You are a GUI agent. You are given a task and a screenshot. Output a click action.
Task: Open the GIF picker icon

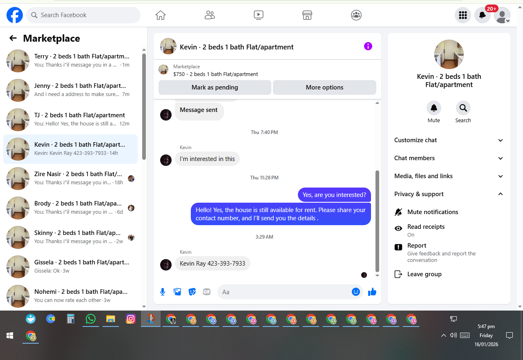click(207, 292)
